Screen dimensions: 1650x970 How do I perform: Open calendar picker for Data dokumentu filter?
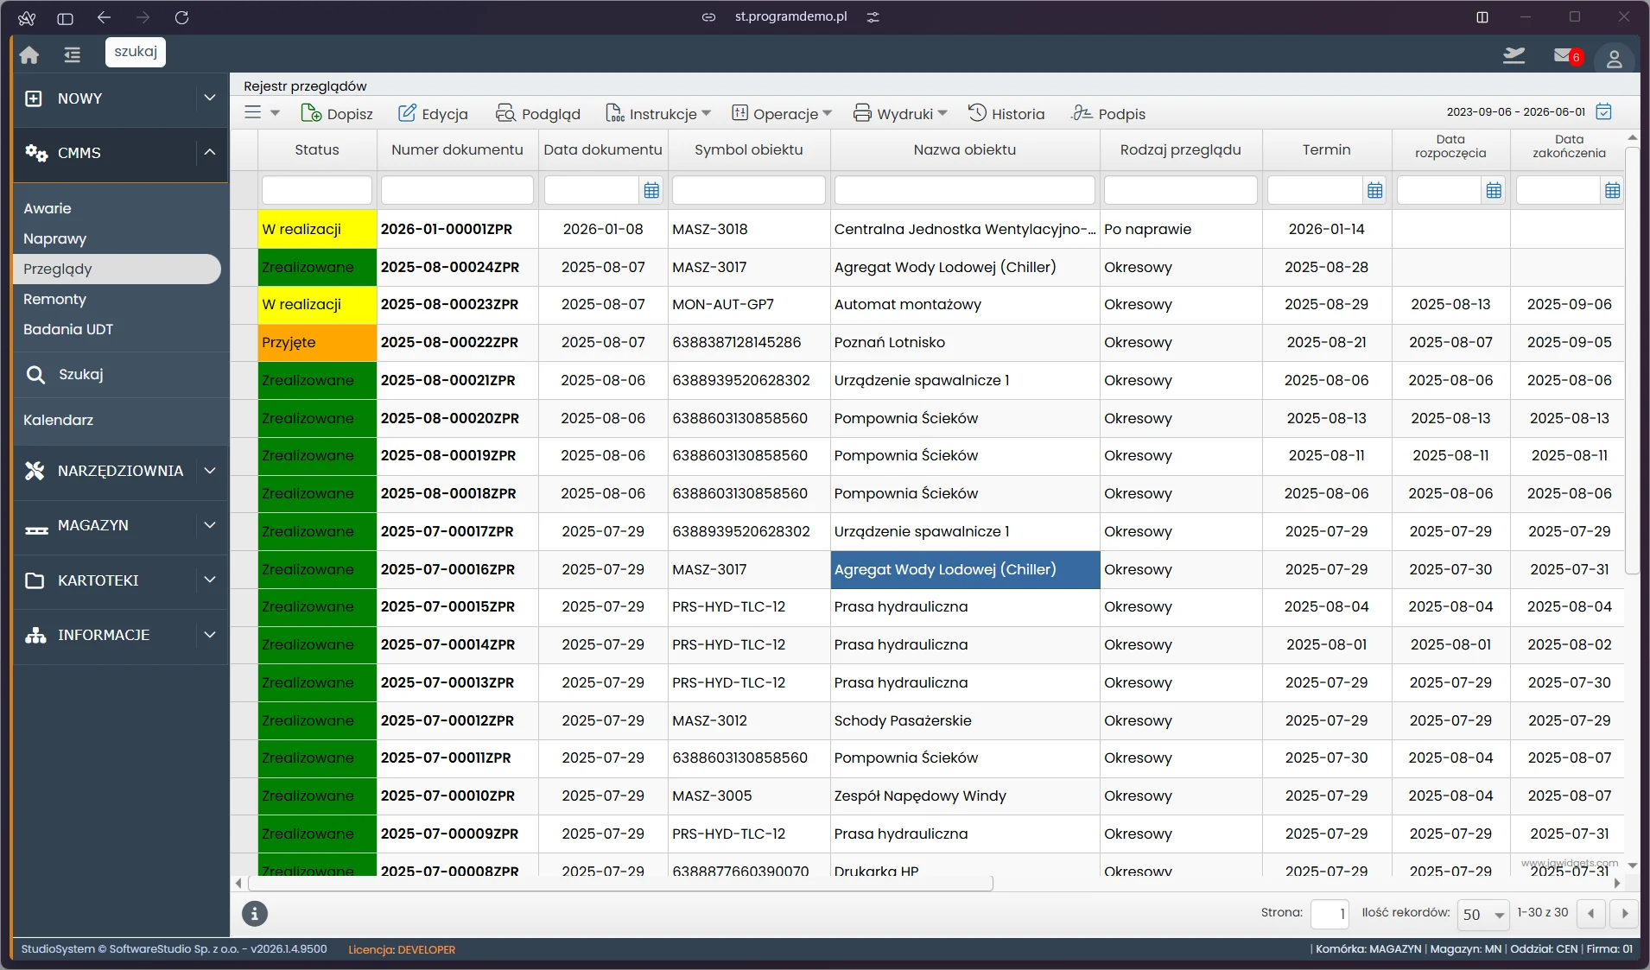[x=651, y=190]
